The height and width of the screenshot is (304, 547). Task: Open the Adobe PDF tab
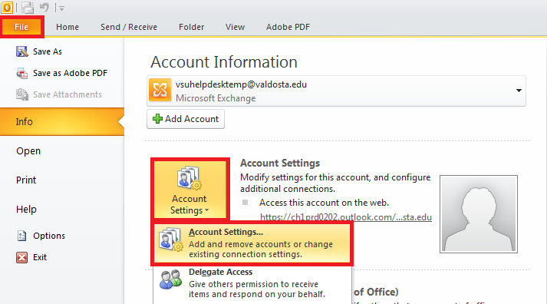[288, 27]
